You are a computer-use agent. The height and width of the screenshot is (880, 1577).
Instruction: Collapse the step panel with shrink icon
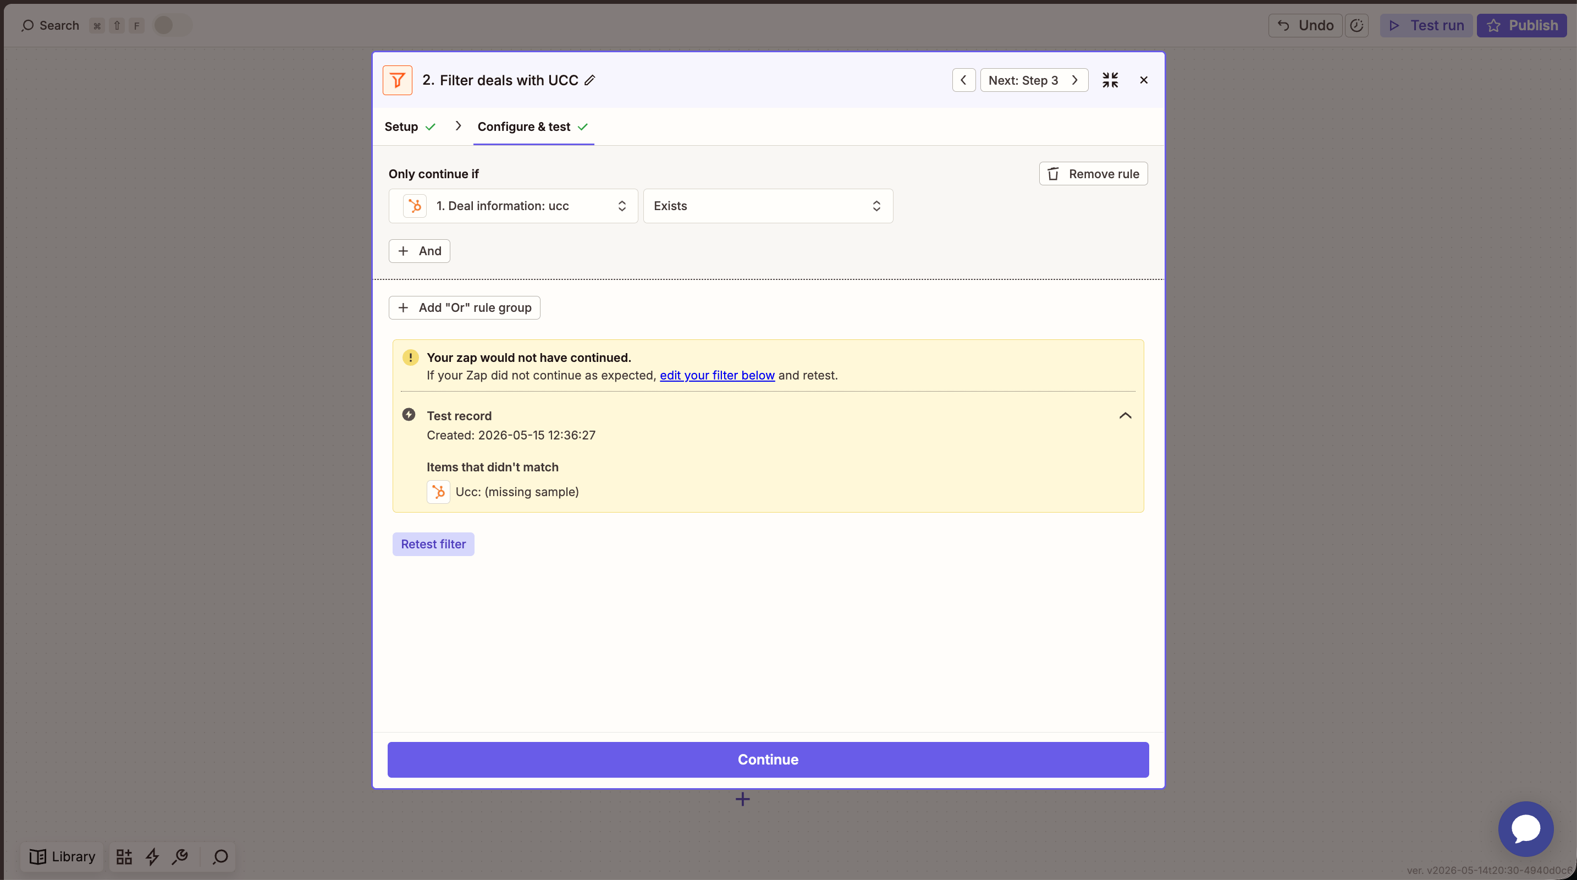[x=1110, y=80]
